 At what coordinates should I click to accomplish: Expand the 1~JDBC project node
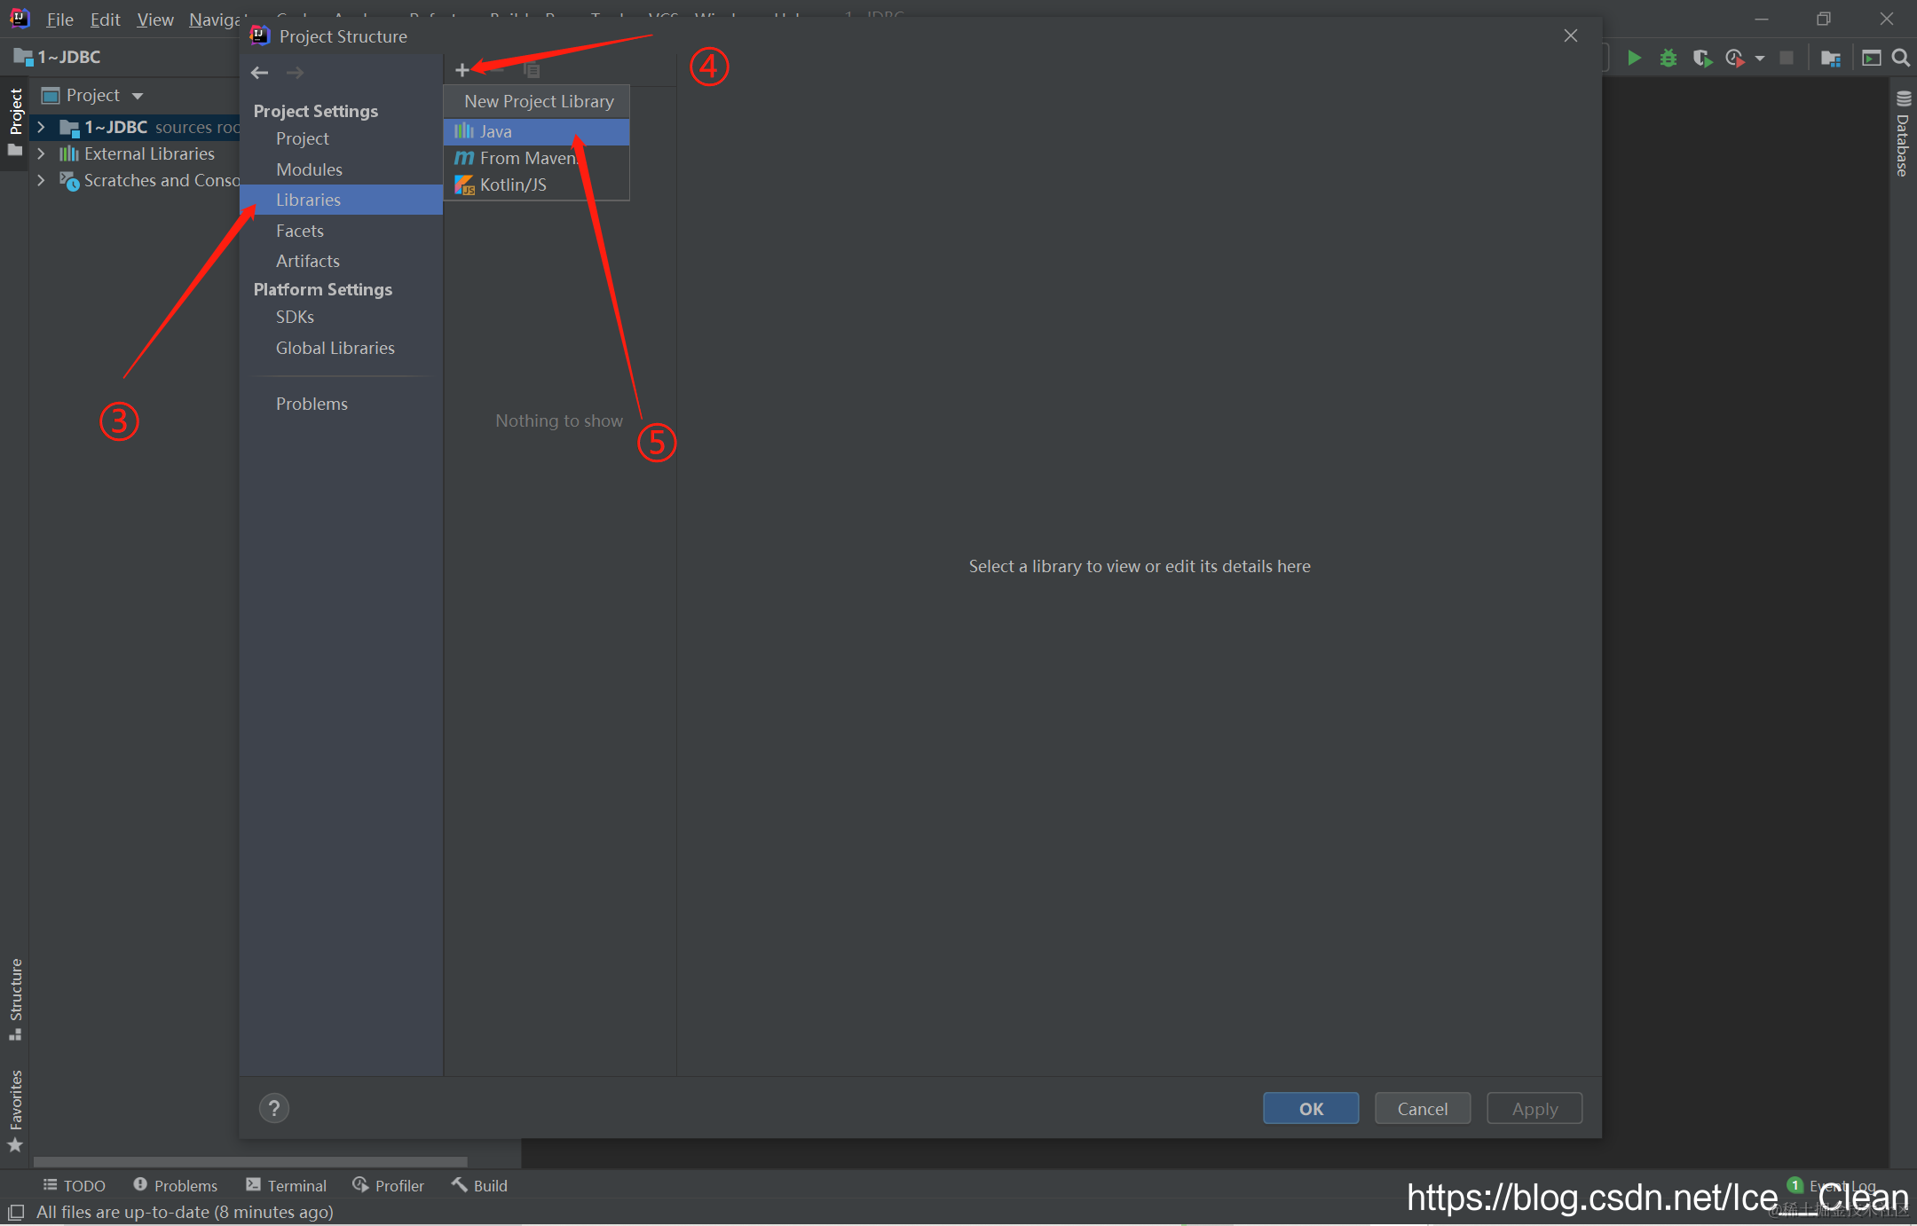tap(41, 128)
